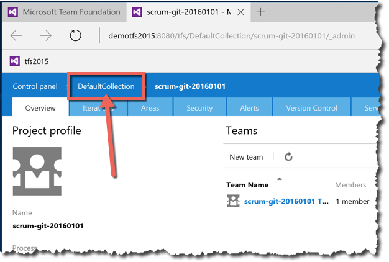Reload the page with the refresh icon
The width and height of the screenshot is (389, 262).
(75, 35)
